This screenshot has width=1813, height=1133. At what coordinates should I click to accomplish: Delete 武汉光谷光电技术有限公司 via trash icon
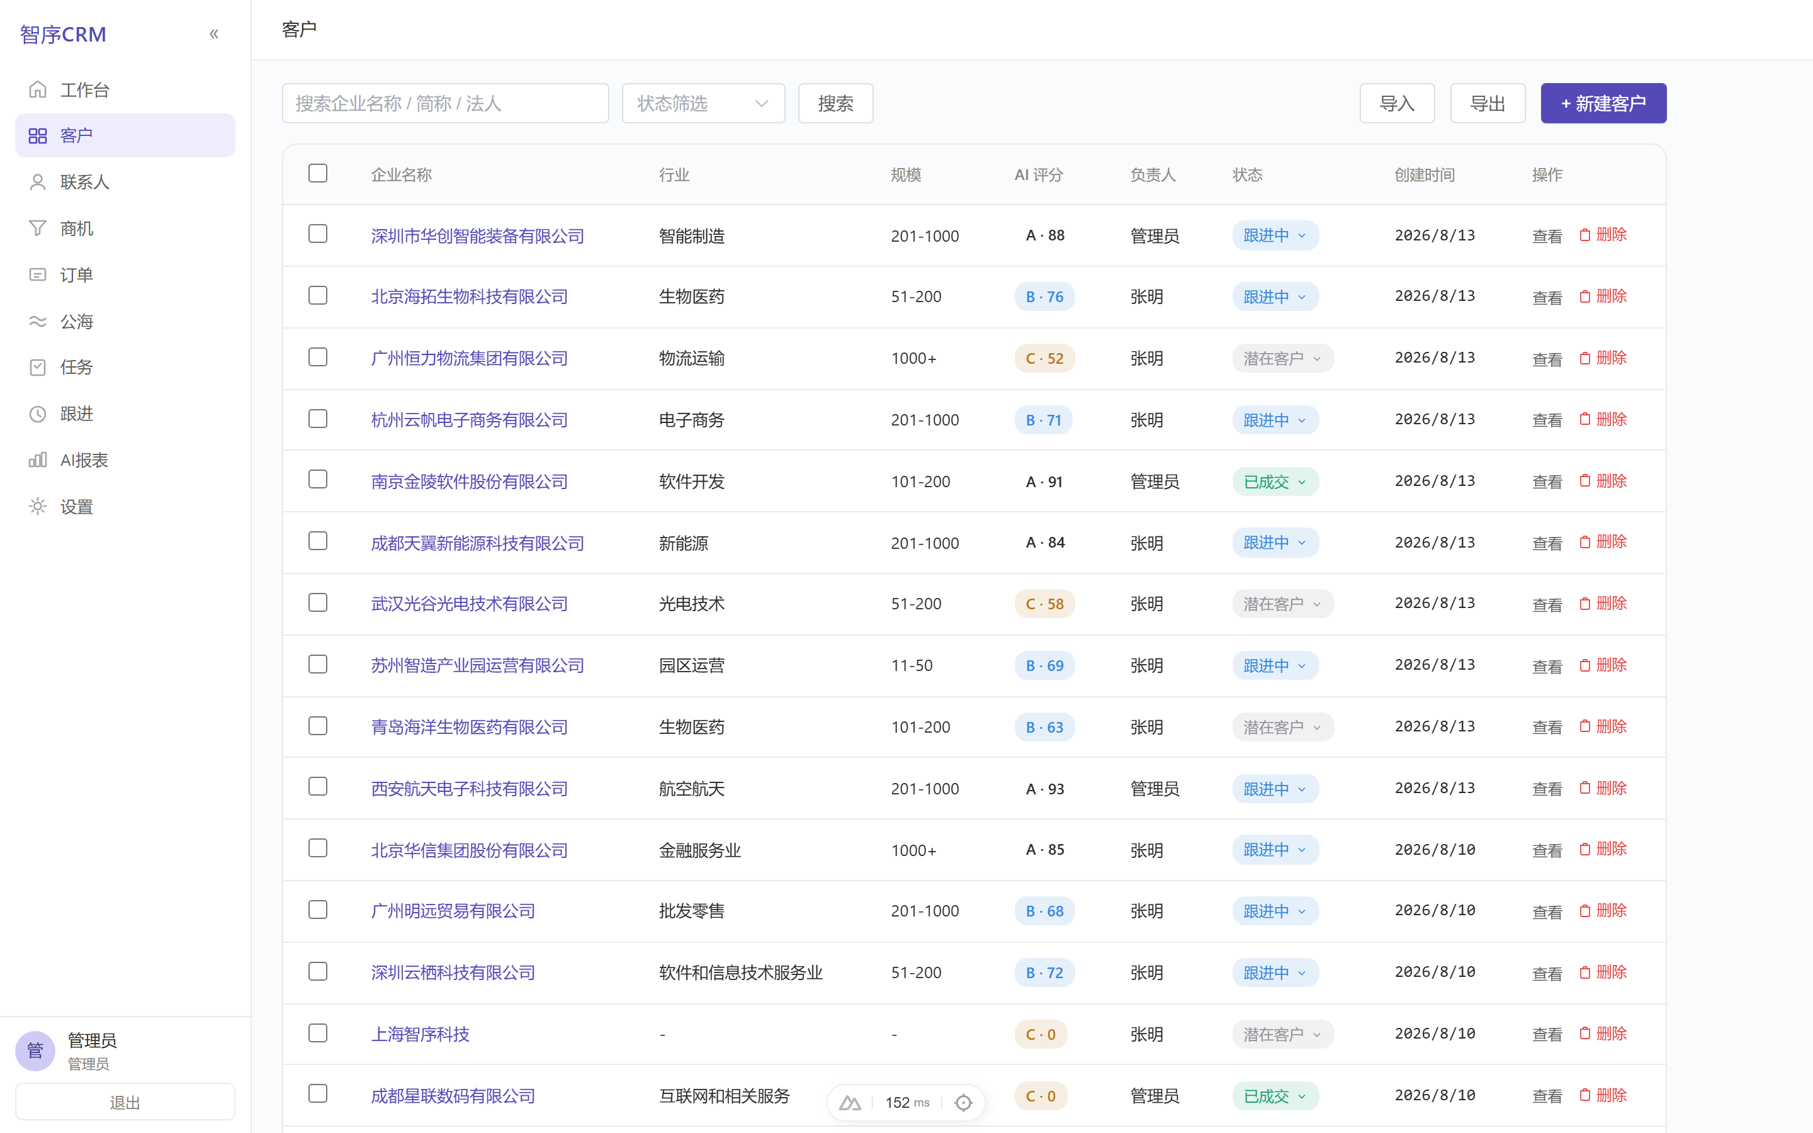click(1584, 603)
